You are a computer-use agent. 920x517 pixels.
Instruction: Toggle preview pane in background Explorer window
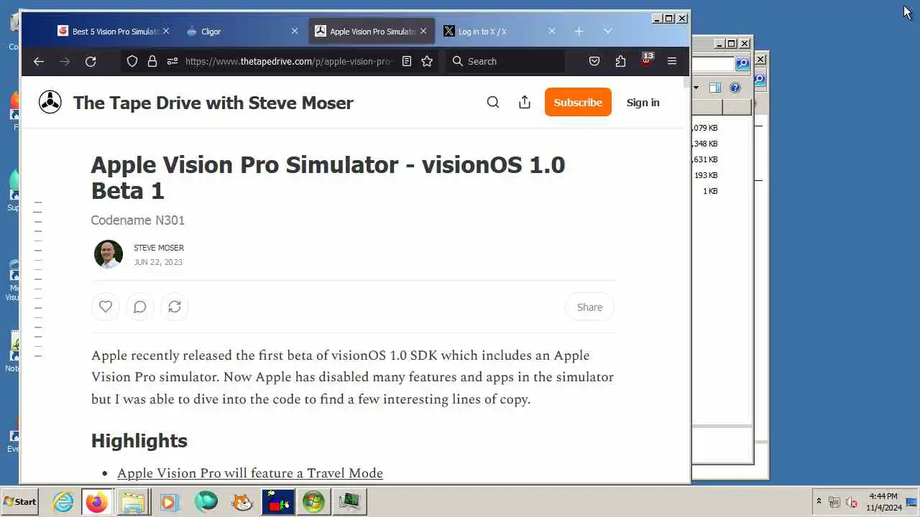[x=715, y=88]
